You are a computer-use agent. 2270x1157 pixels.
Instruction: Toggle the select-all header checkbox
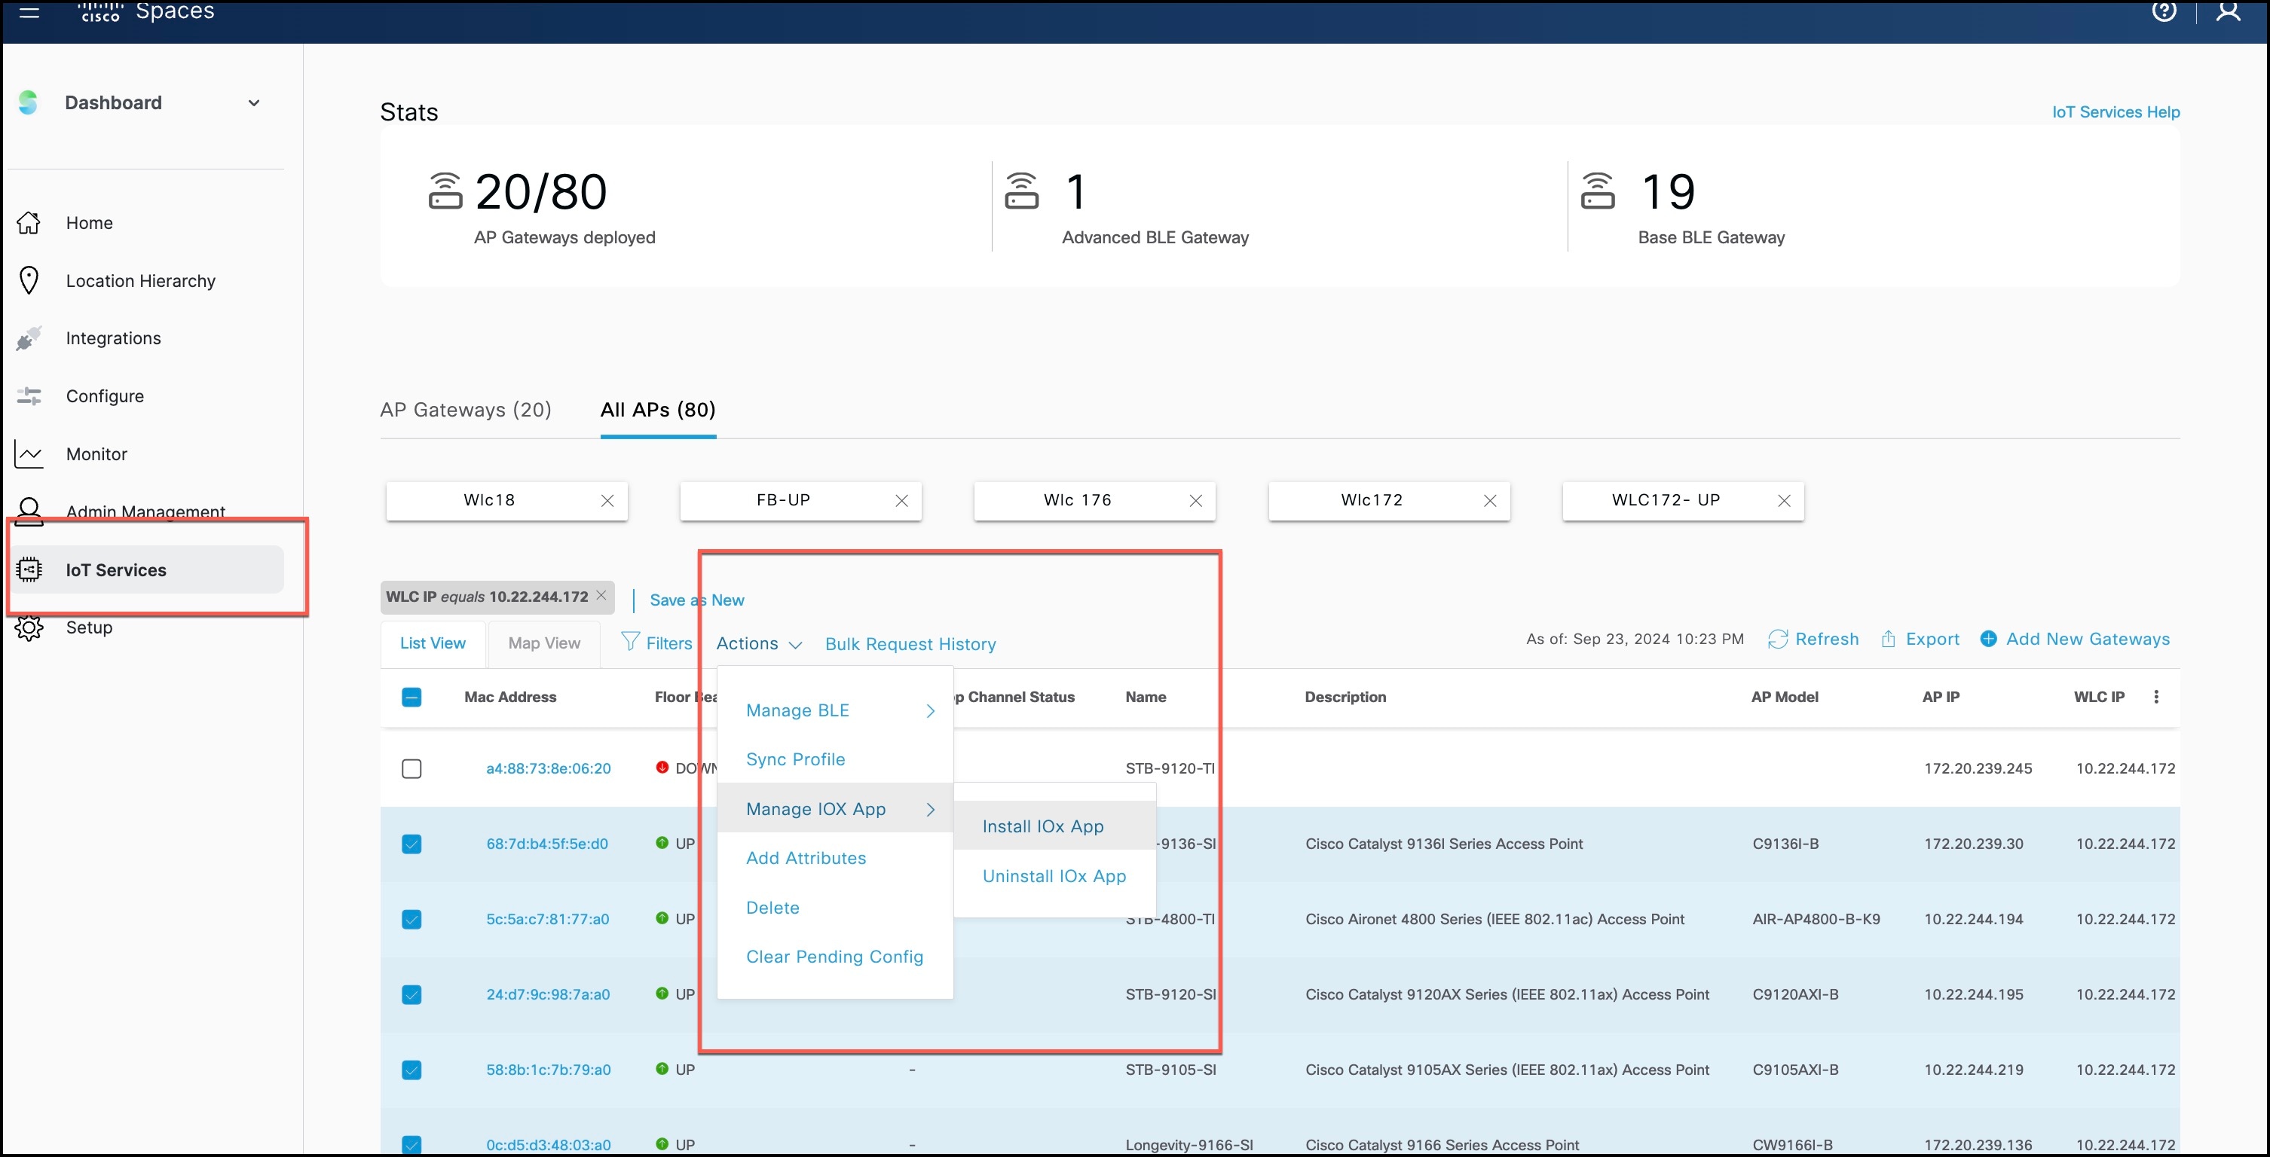point(411,698)
